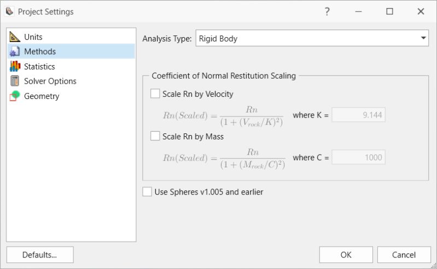Go to the Geometry settings page
Image resolution: width=437 pixels, height=269 pixels.
click(x=42, y=96)
